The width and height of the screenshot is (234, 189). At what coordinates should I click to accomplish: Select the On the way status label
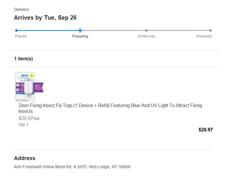click(146, 36)
